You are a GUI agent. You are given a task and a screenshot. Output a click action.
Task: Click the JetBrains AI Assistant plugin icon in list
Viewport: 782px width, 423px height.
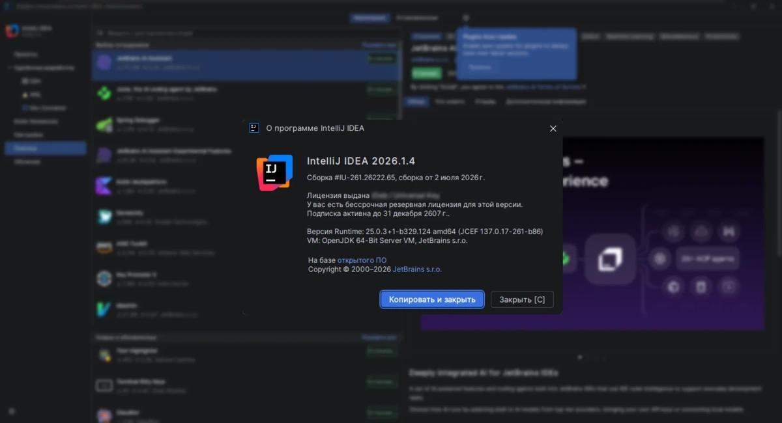tap(104, 62)
